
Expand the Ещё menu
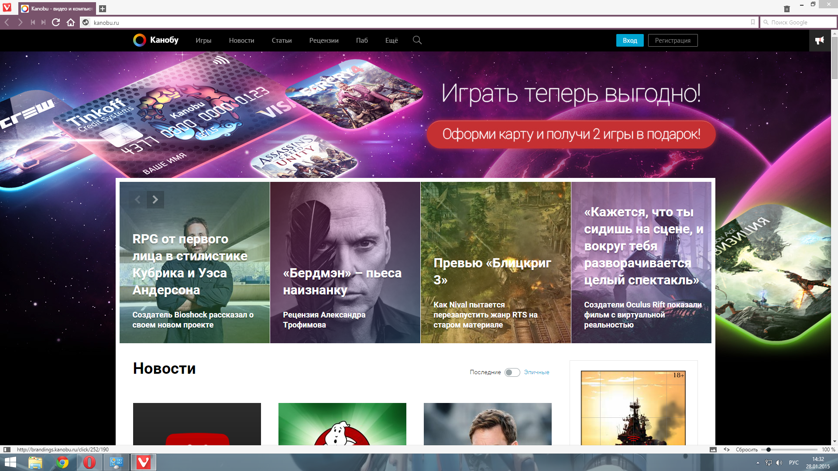coord(392,40)
